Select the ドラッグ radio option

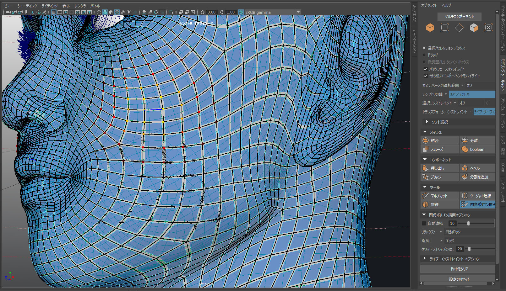[424, 55]
